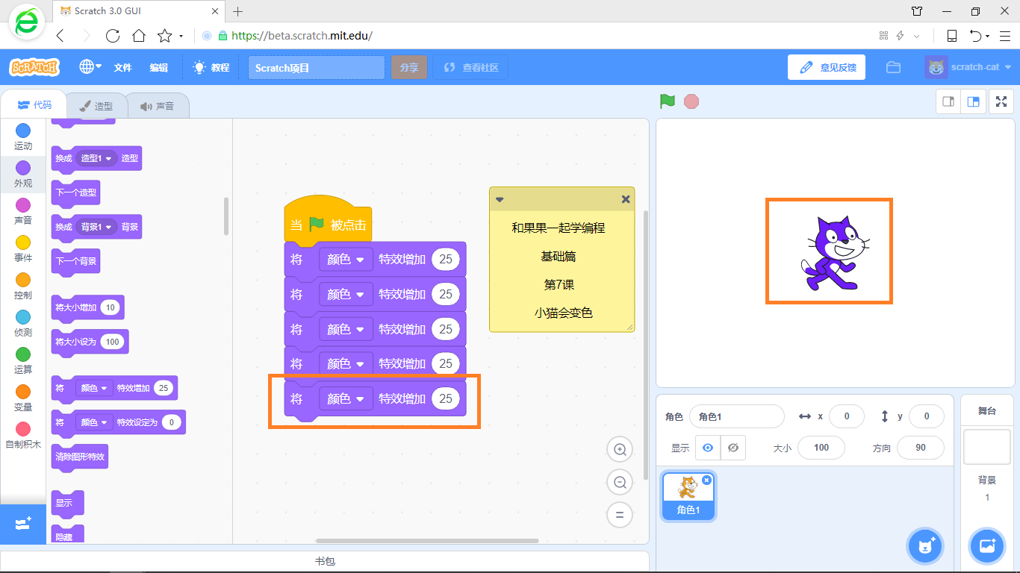Viewport: 1020px width, 573px height.
Task: Switch to small stage layout
Action: (949, 101)
